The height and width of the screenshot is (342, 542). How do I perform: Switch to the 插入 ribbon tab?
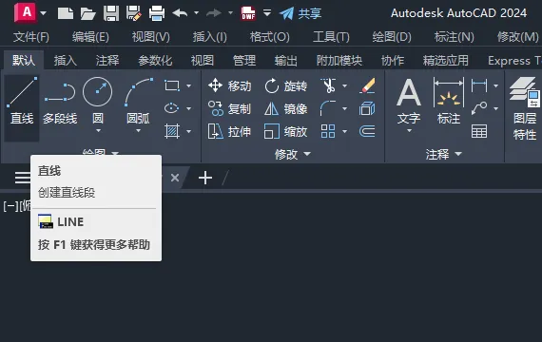[x=66, y=61]
